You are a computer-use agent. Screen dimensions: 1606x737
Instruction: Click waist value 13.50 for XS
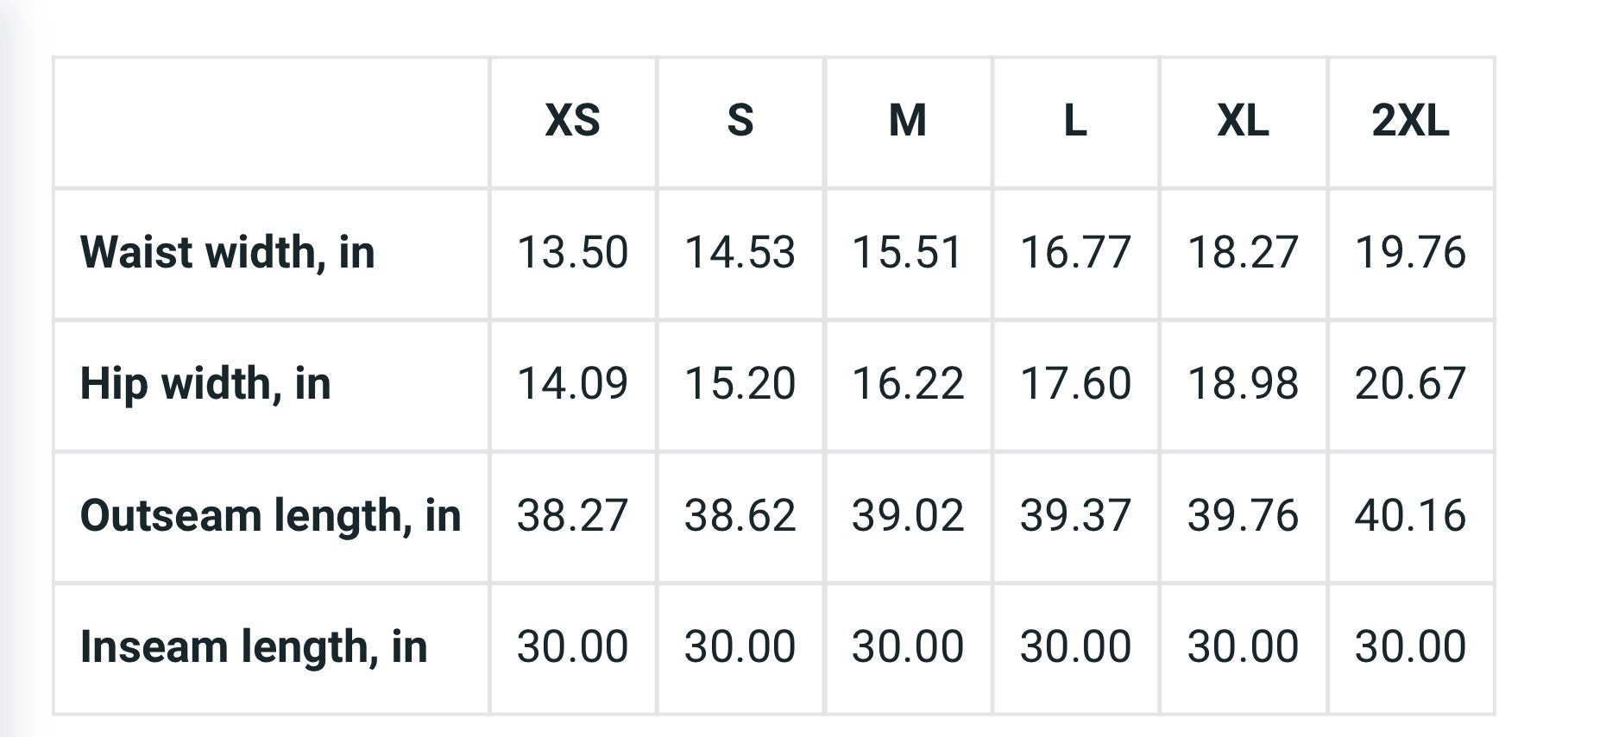pos(572,253)
